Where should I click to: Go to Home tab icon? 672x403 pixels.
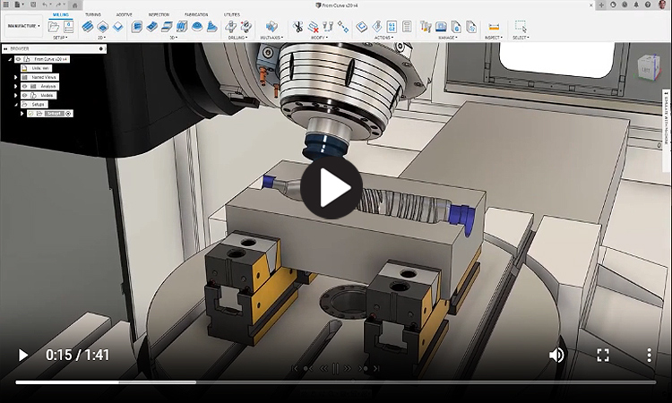[75, 5]
